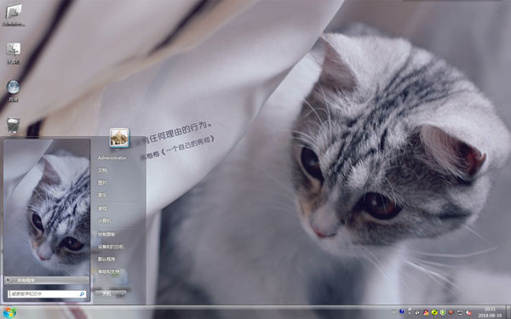Open Default Programs (默认程序) from Start menu
This screenshot has height=319, width=511.
point(106,259)
